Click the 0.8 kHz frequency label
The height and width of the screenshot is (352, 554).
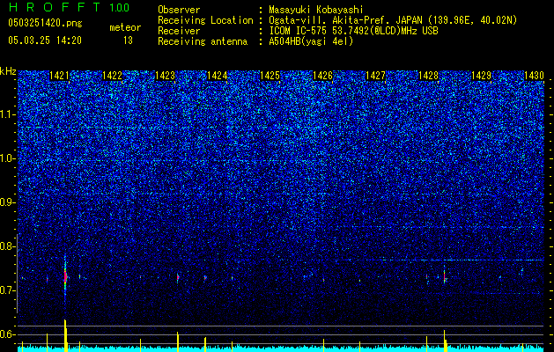(8, 246)
